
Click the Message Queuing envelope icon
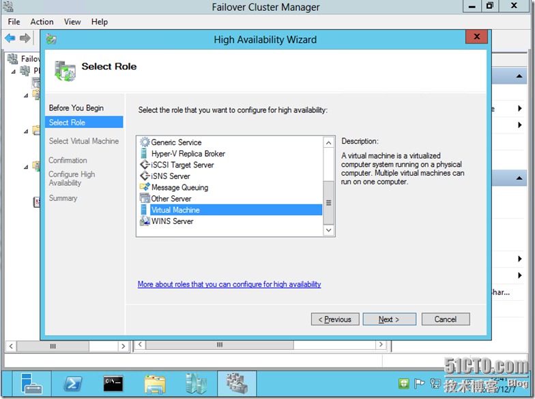[145, 187]
